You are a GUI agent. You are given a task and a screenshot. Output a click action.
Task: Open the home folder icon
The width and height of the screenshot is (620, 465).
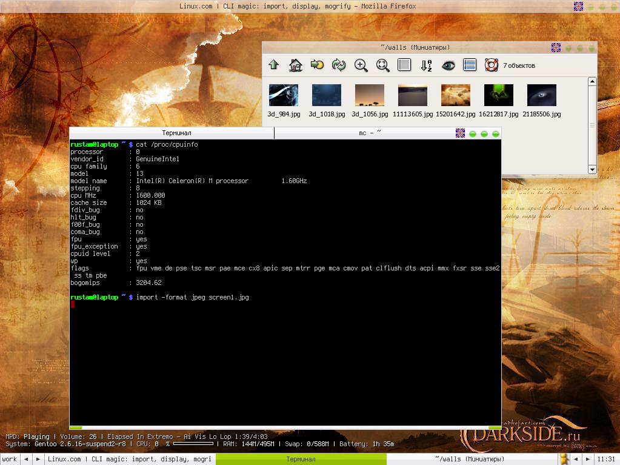pyautogui.click(x=295, y=65)
